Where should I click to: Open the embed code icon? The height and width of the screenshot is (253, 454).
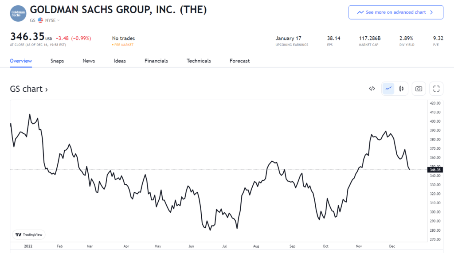tap(372, 89)
